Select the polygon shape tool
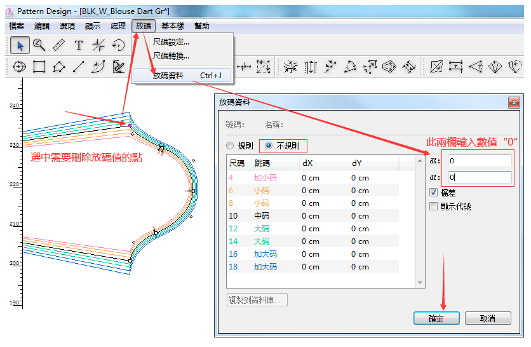 pyautogui.click(x=58, y=66)
